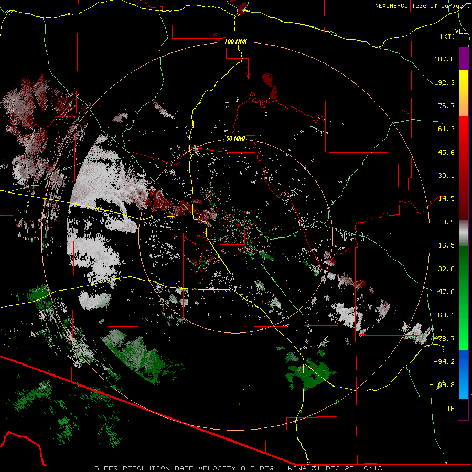Click the 76.7 legend value

pyautogui.click(x=446, y=105)
